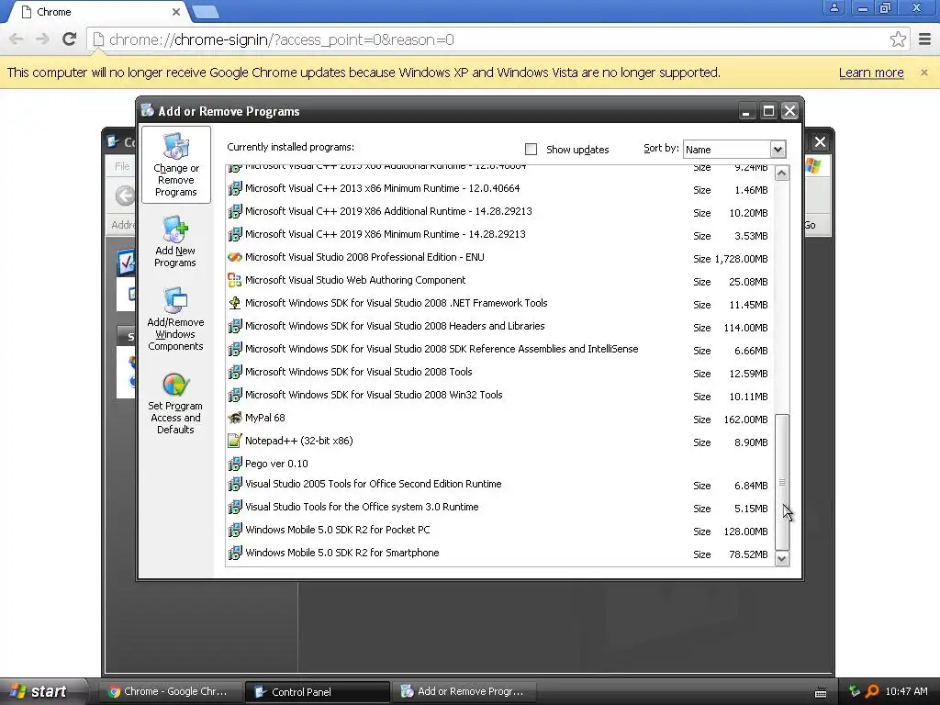Open the Chrome user profile button
The image size is (940, 705).
coord(834,7)
